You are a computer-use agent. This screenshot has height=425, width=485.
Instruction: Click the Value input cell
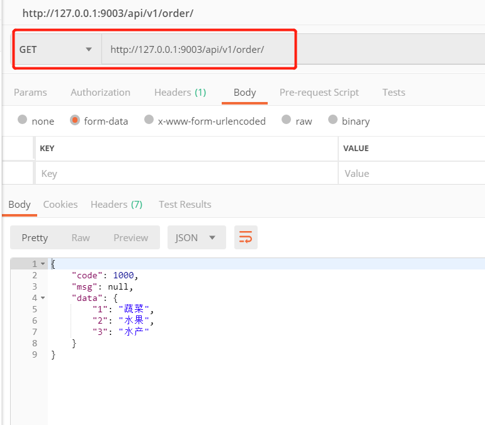(x=412, y=173)
